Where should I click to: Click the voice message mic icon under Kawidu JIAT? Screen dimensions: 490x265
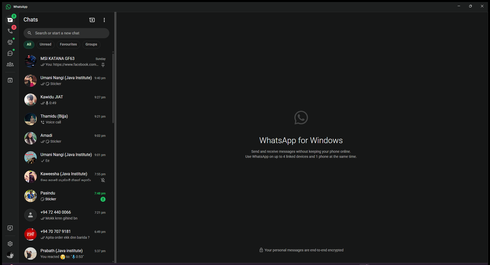[x=47, y=103]
